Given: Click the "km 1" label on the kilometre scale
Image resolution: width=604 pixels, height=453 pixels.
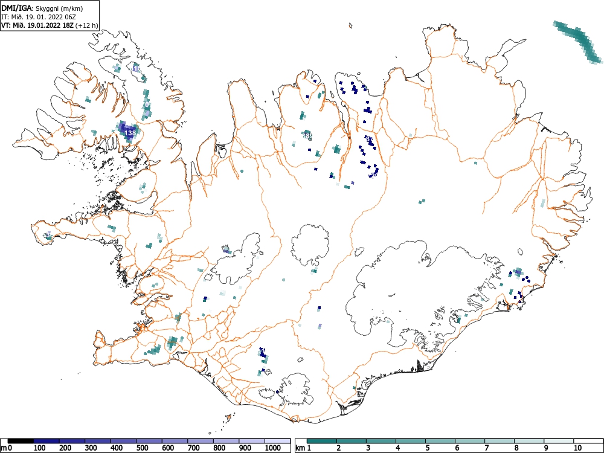Looking at the screenshot, I should point(304,448).
